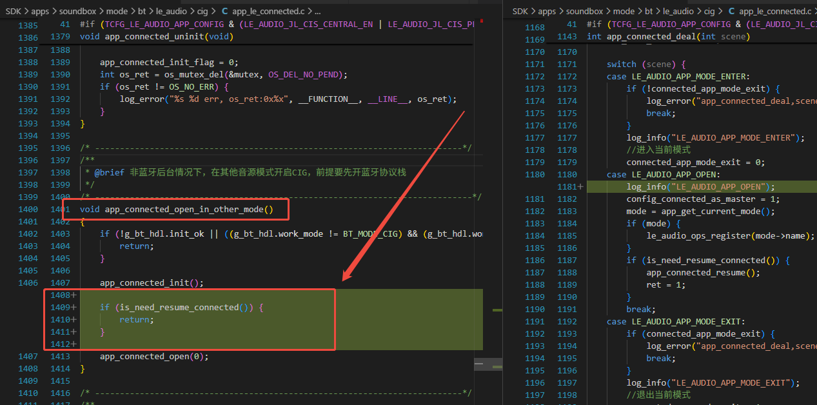Open the mode breadcrumb in the right pane
This screenshot has height=405, width=817.
[x=624, y=11]
